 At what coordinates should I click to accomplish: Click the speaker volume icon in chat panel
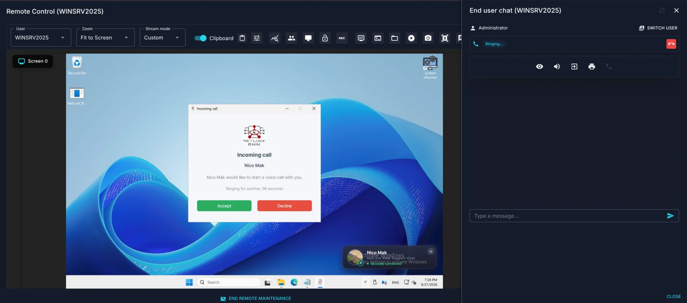557,67
